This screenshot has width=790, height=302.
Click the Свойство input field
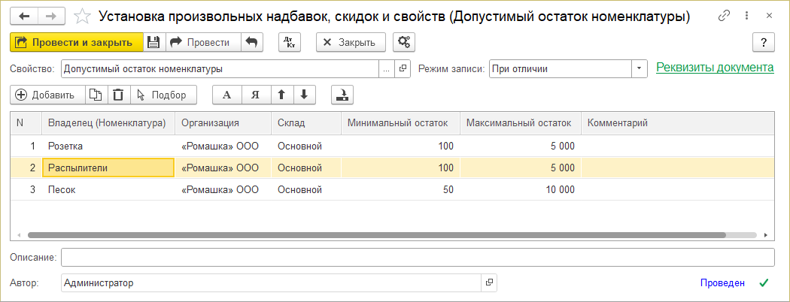[220, 69]
